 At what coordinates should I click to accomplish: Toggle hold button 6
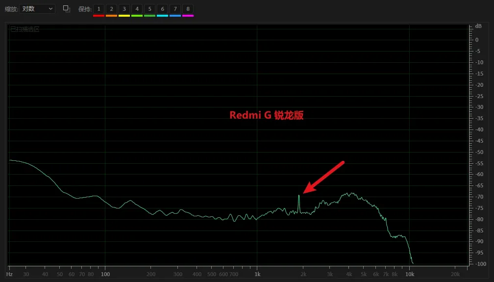[163, 9]
